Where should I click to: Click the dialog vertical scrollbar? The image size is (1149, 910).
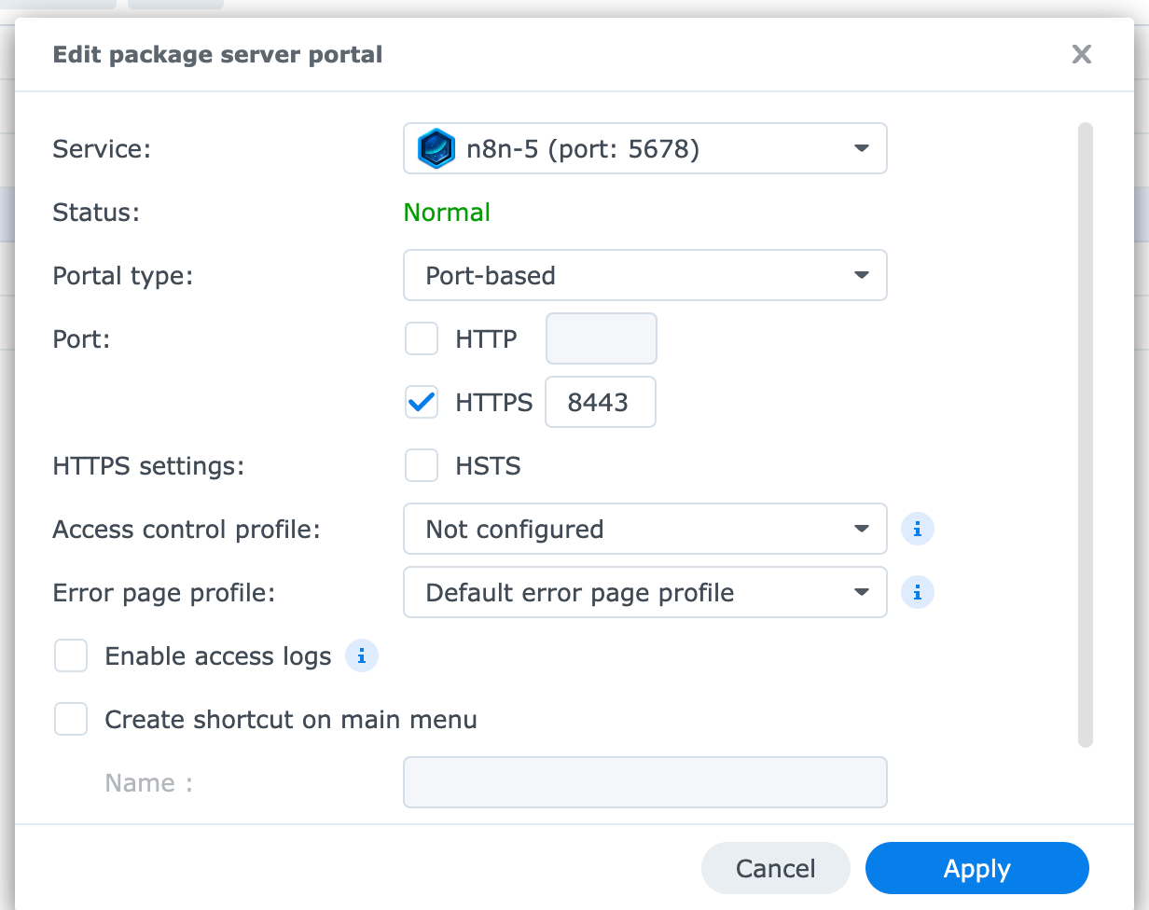pos(1085,434)
